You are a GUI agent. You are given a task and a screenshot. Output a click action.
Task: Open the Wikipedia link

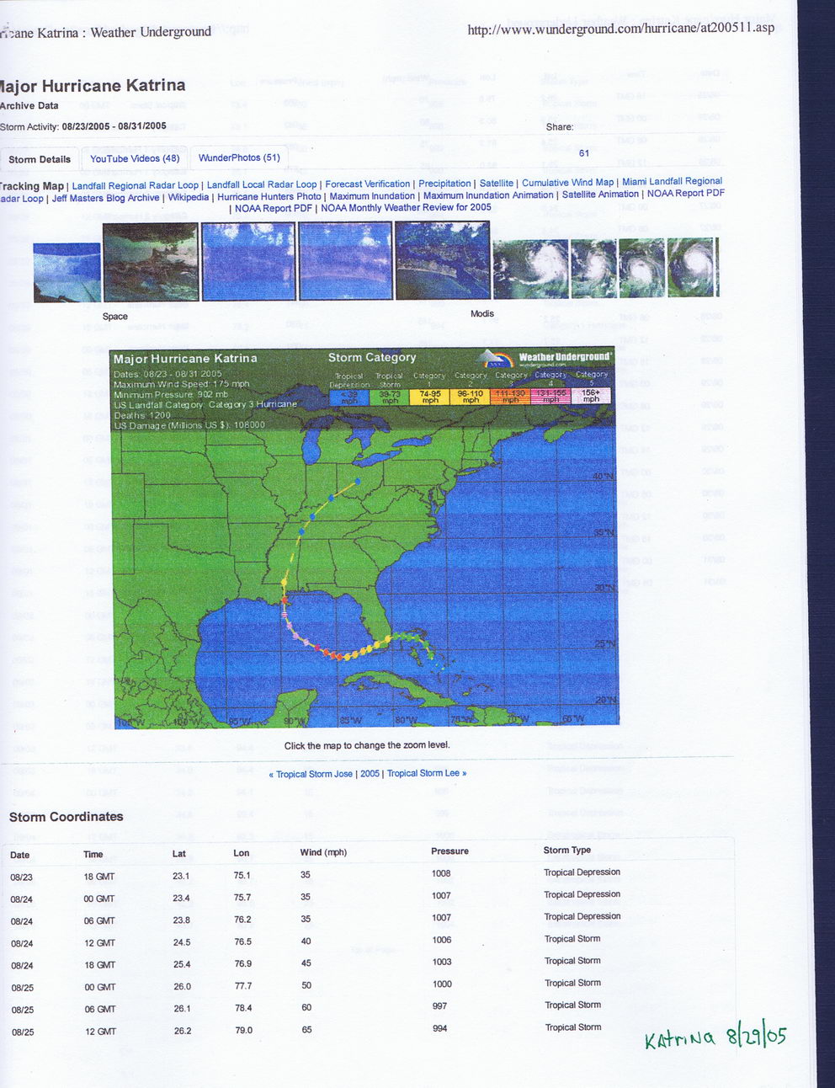point(189,197)
